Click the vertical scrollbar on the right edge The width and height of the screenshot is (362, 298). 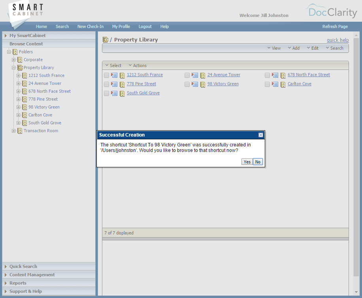[356, 158]
